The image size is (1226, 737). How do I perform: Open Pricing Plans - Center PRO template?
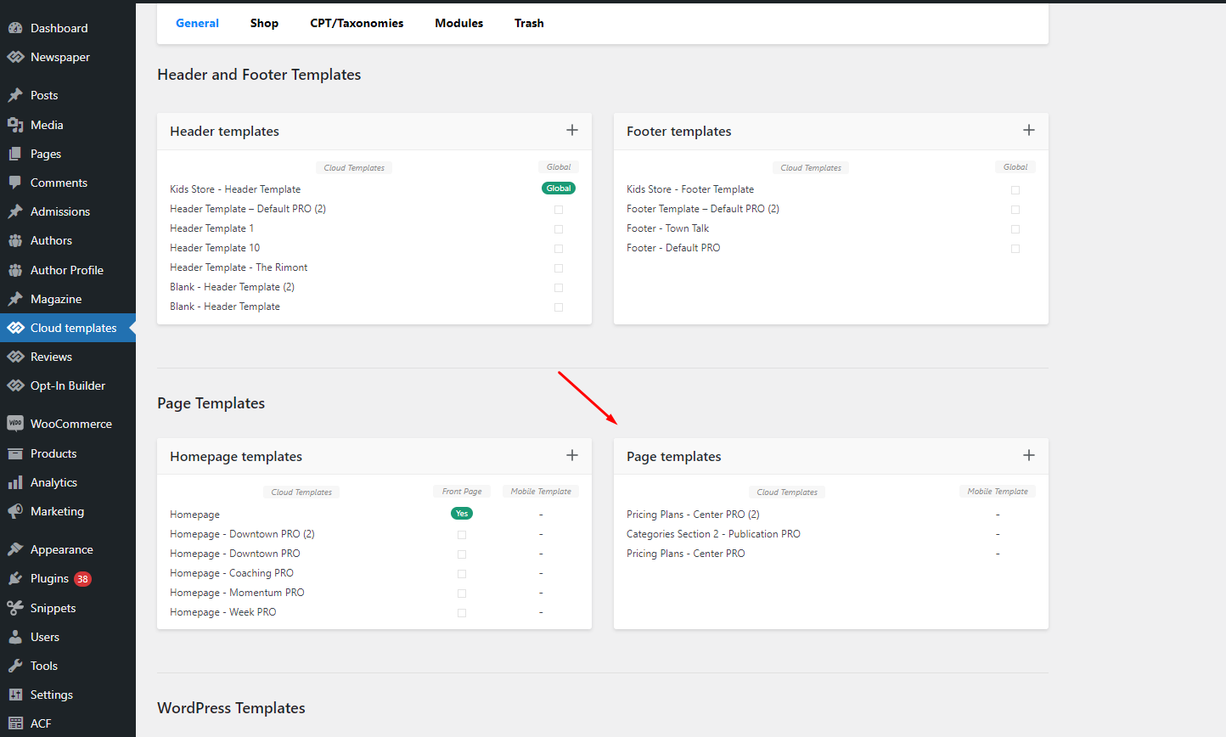pyautogui.click(x=686, y=554)
